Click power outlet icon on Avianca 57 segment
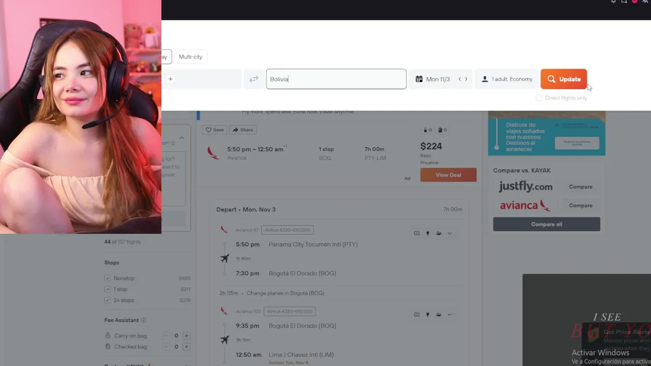Screen dimensions: 651x366 [x=428, y=233]
